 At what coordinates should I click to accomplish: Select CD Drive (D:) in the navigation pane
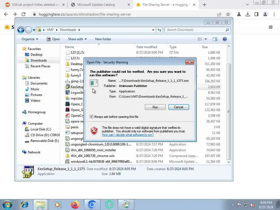45,135
